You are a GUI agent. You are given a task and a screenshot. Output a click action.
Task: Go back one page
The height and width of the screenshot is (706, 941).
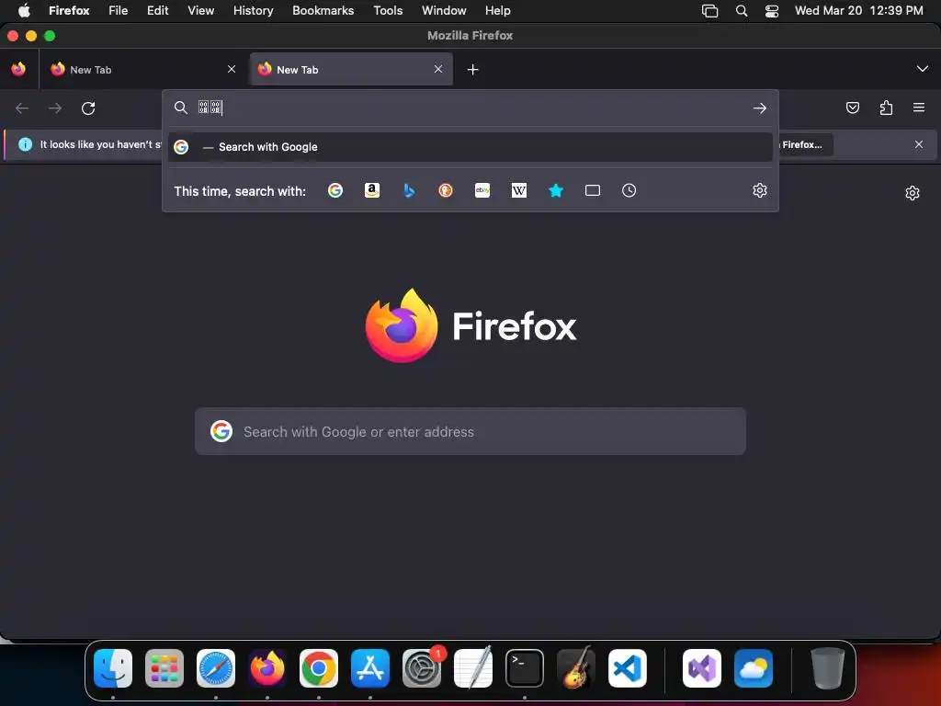(x=22, y=108)
